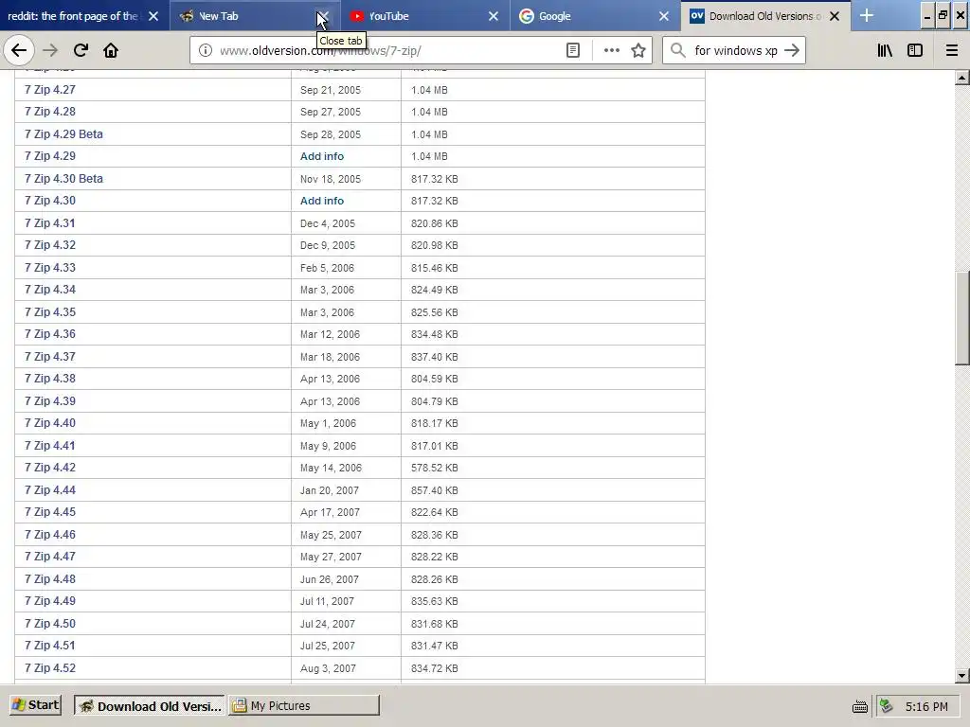Show the sidebar panel
Viewport: 970px width, 727px height.
click(x=915, y=50)
